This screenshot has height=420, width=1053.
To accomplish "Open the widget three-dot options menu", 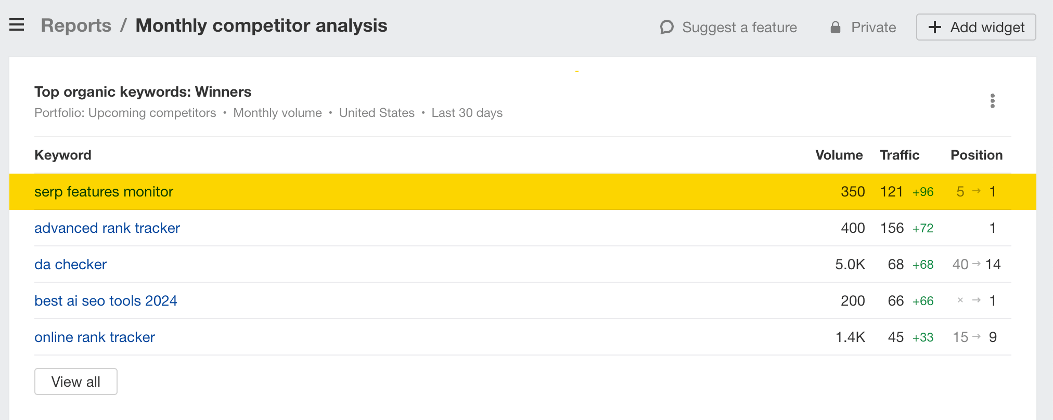I will click(x=992, y=101).
